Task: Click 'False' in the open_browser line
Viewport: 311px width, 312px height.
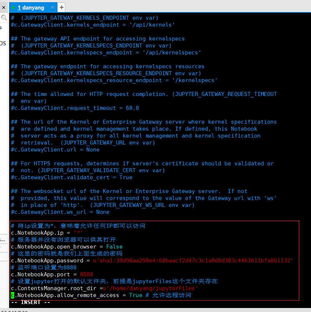Action: pyautogui.click(x=114, y=247)
